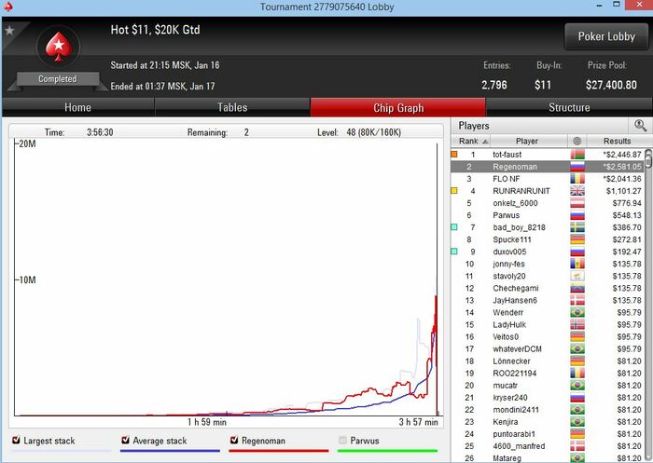Click the flag icon for LadyHulk
The width and height of the screenshot is (653, 463).
(x=577, y=324)
